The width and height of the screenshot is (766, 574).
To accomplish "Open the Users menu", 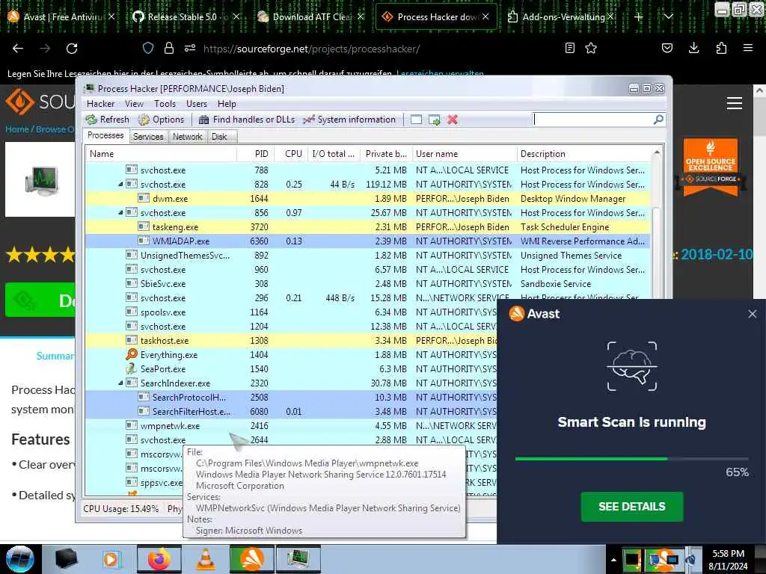I will tap(197, 103).
